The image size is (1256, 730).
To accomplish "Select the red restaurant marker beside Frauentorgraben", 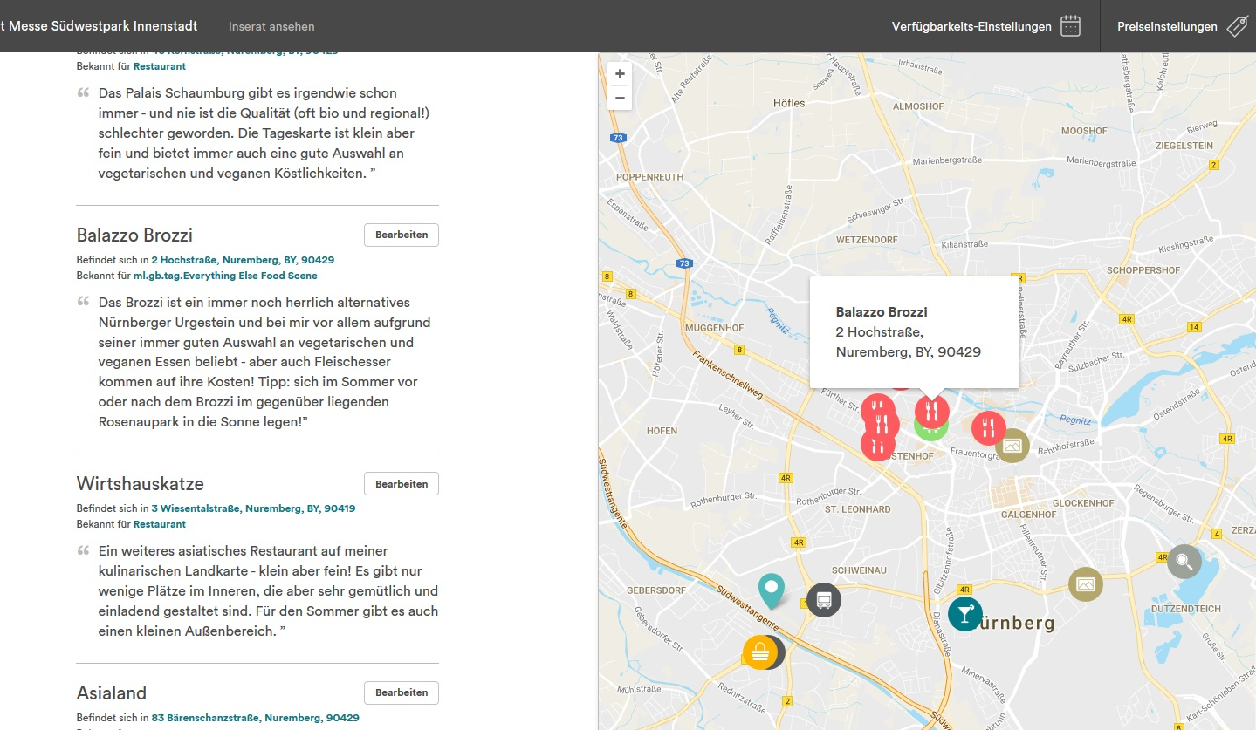I will pos(989,428).
